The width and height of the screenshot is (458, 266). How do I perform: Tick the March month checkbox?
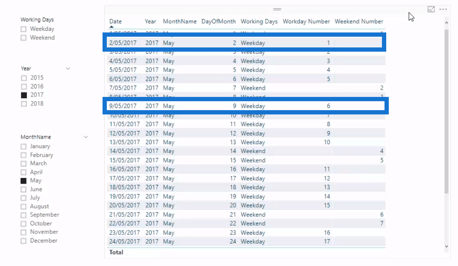(x=23, y=164)
